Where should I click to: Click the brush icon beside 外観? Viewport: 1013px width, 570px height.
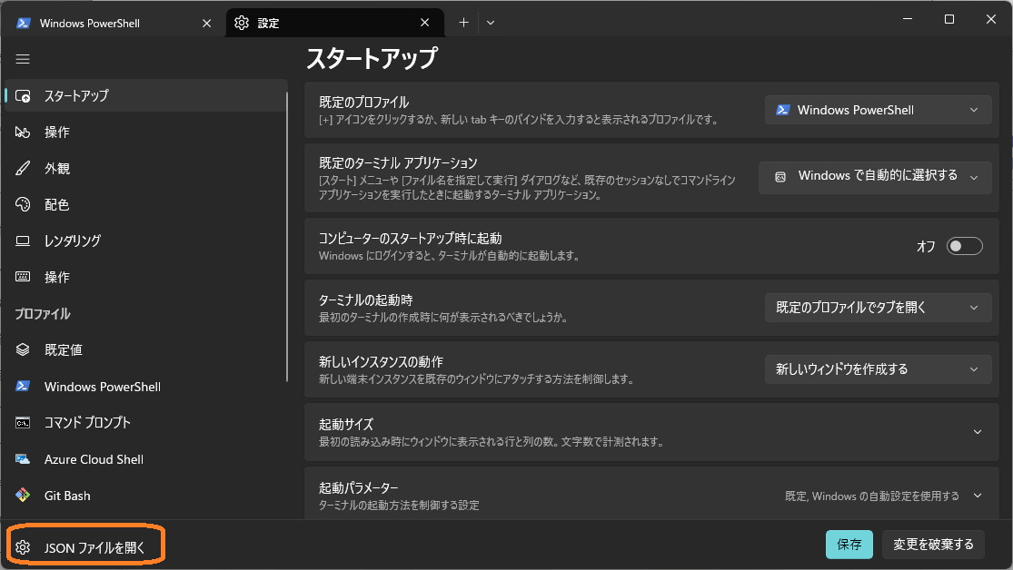[x=23, y=169]
